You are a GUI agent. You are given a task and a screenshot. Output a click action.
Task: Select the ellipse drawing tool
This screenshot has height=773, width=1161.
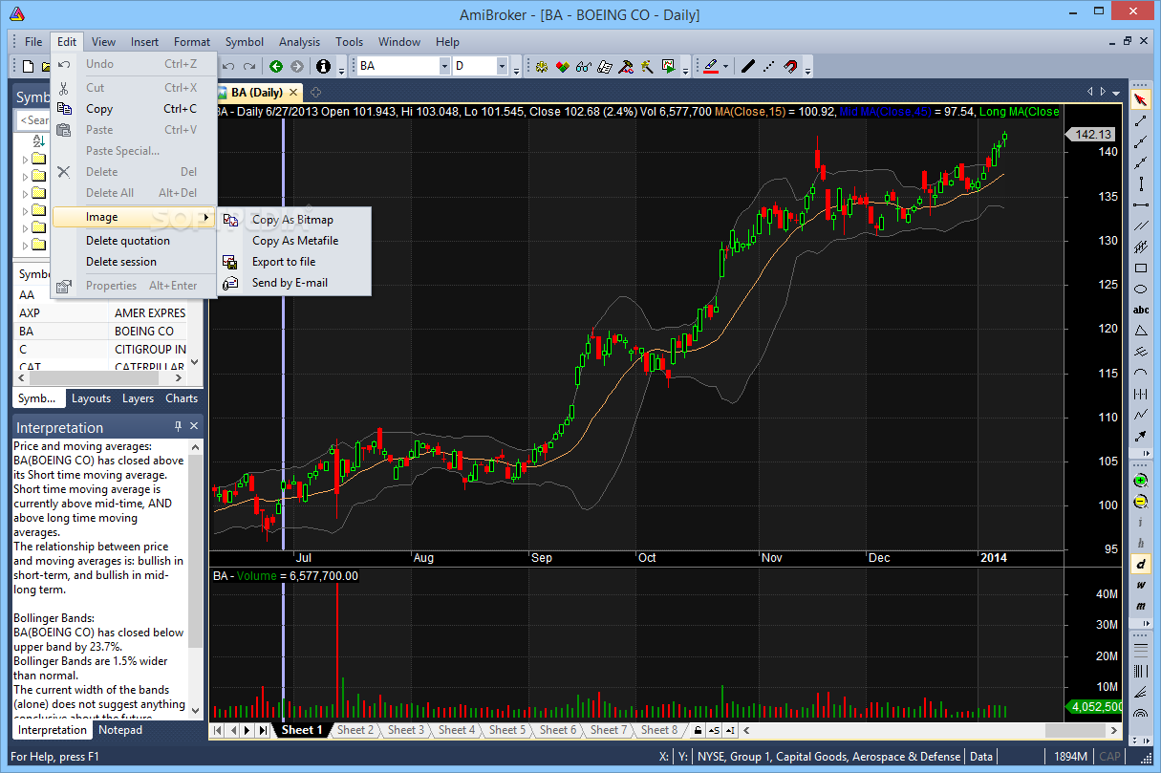(1141, 289)
